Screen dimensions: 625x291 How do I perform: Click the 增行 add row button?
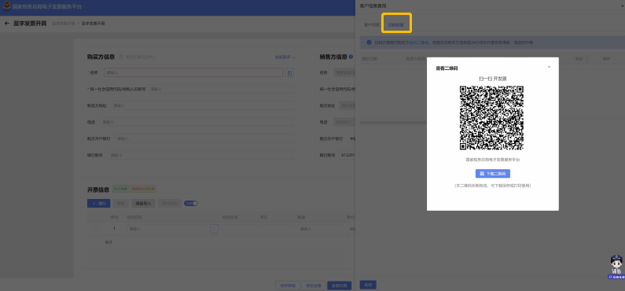coord(99,203)
